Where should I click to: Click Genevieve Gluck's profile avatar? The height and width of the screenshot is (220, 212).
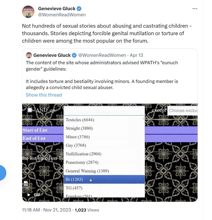point(28,12)
